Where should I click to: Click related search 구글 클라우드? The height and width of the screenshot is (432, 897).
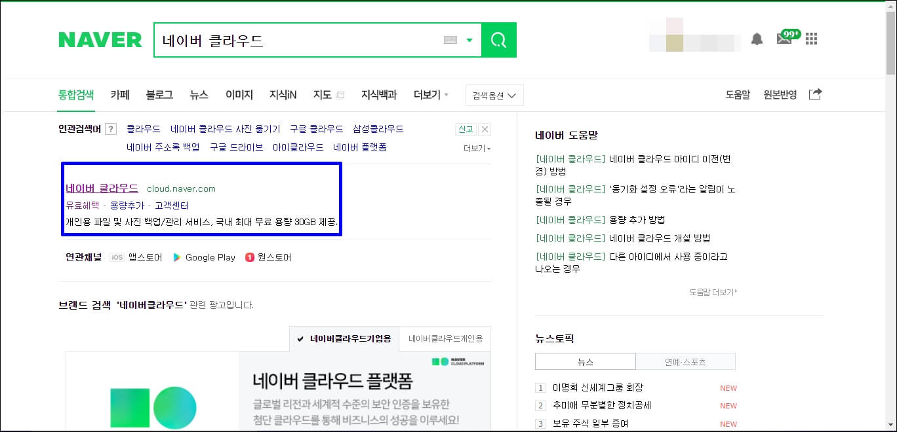click(317, 129)
